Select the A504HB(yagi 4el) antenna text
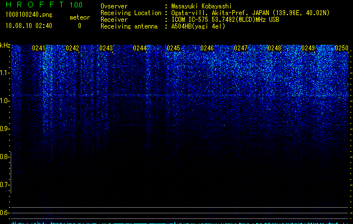Screen dimensions: 353x224 198,26
